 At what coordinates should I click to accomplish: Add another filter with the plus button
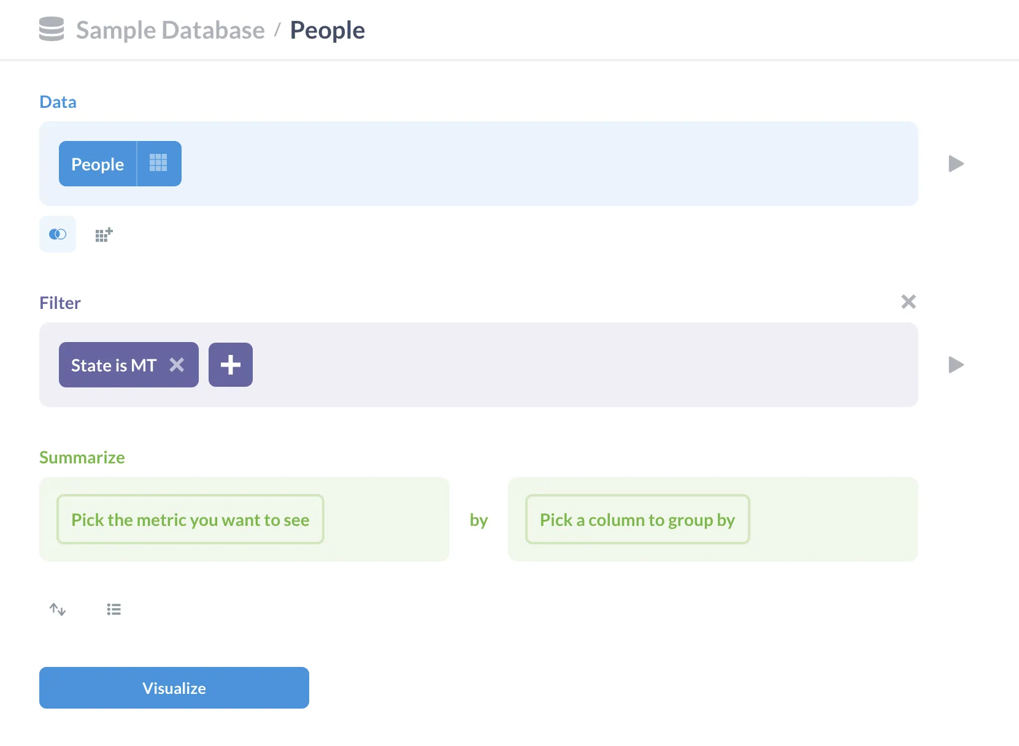[230, 365]
